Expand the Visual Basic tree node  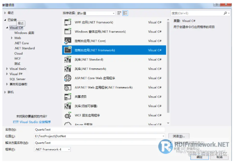pos(7,69)
